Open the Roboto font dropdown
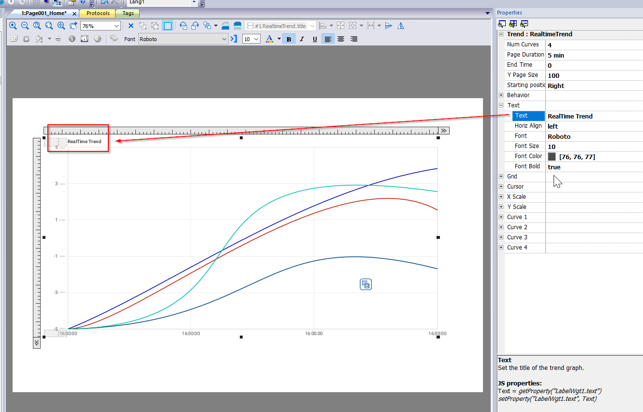This screenshot has height=412, width=643. pos(224,39)
